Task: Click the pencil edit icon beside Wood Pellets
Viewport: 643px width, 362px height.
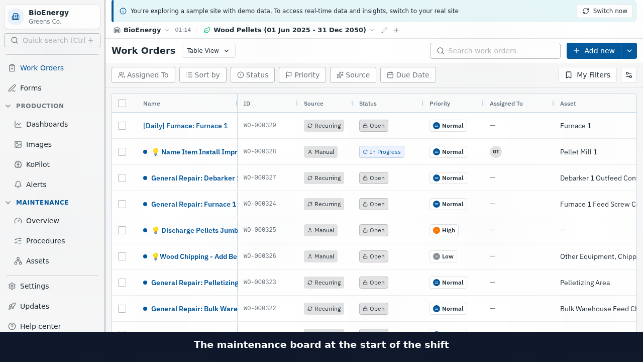Action: pos(384,30)
